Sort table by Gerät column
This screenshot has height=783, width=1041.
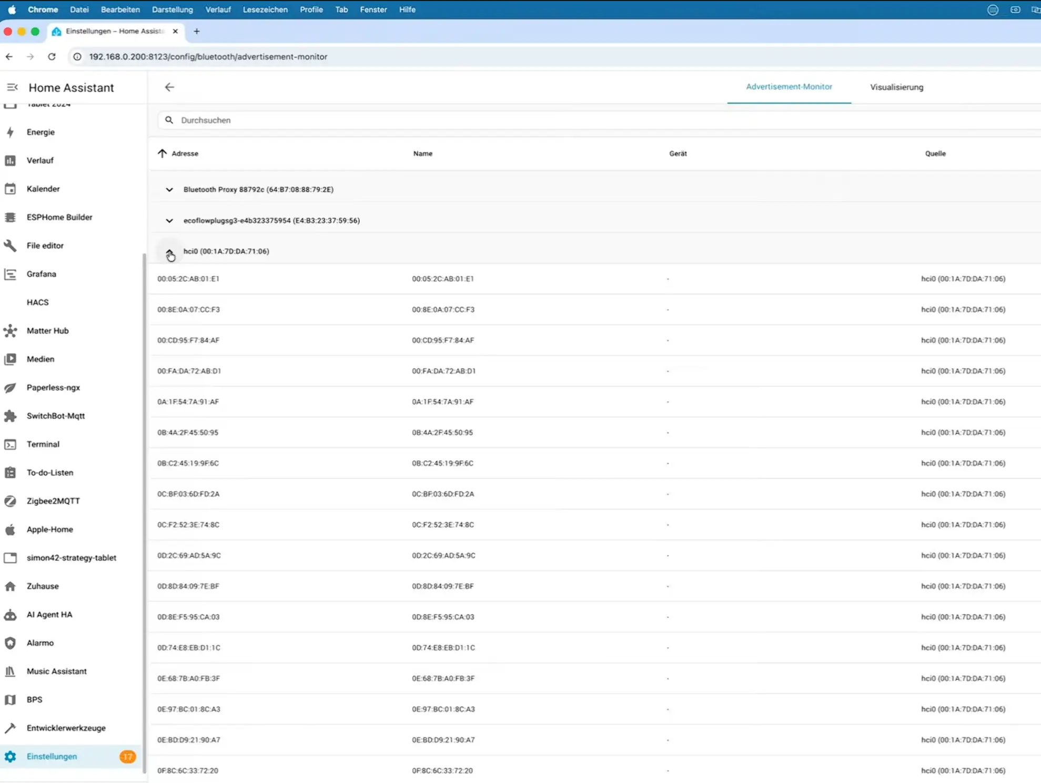(x=678, y=153)
